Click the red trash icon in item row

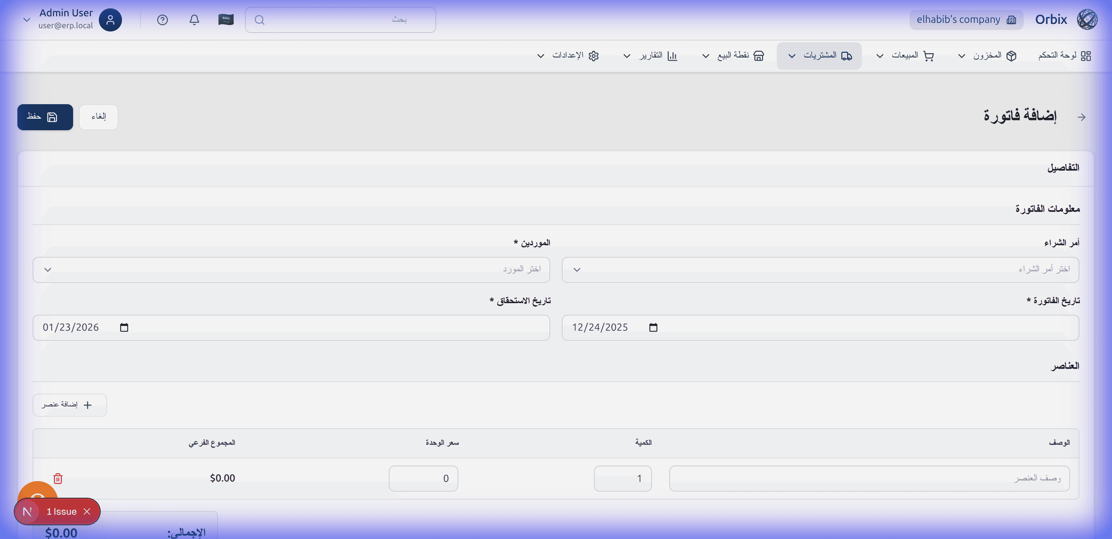58,478
